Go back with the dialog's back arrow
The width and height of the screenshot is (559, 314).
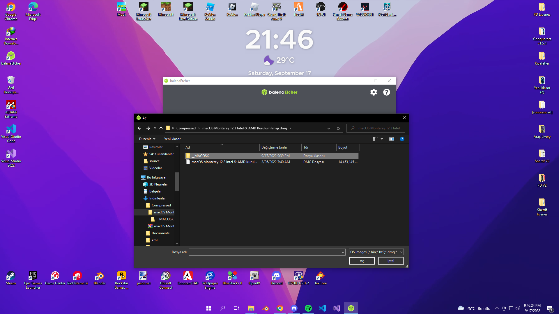point(139,128)
